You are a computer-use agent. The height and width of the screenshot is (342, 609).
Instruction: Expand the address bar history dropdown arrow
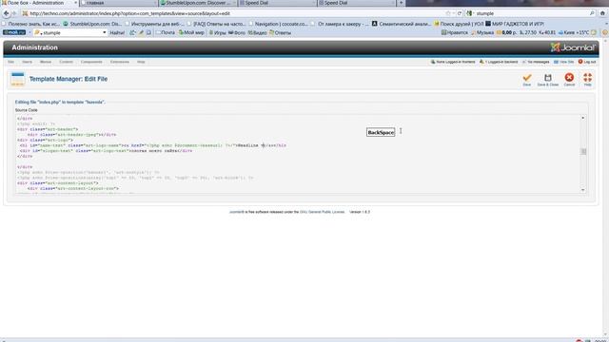tap(453, 13)
